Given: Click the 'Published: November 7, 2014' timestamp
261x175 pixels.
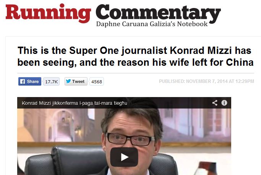Looking at the screenshot, I should 206,81.
